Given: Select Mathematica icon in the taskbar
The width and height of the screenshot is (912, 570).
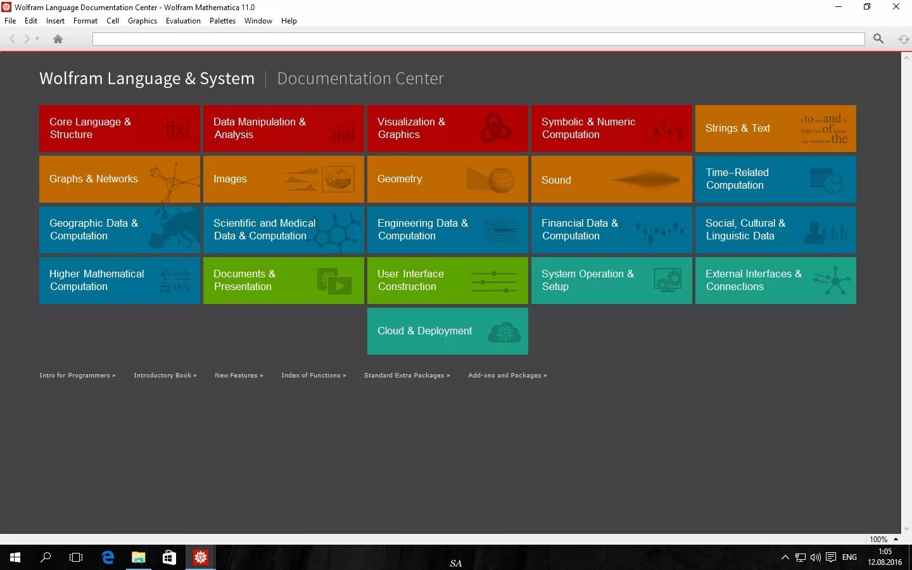Looking at the screenshot, I should [200, 557].
